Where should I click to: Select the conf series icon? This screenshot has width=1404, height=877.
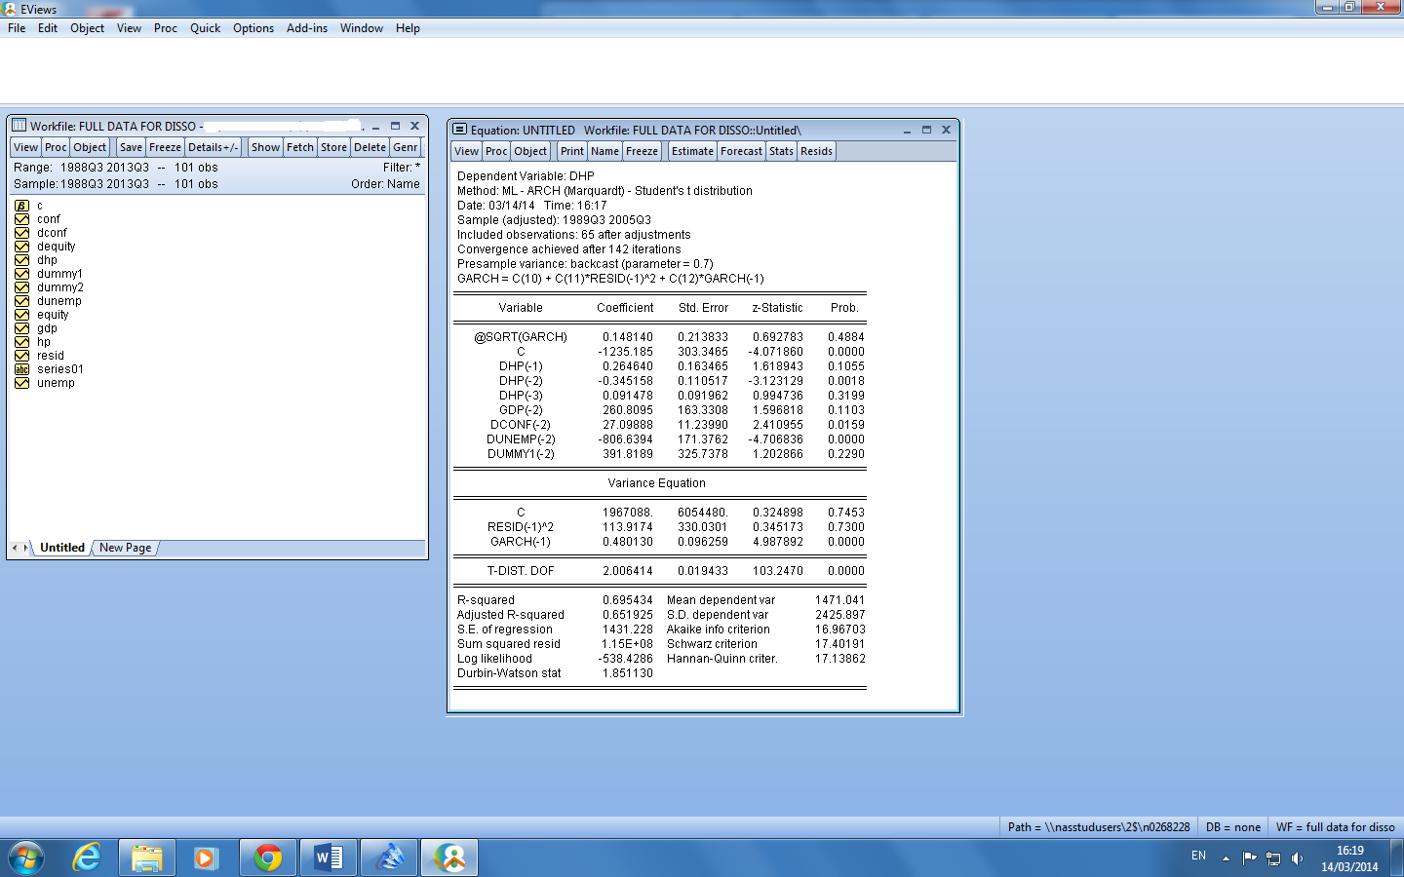pos(21,219)
